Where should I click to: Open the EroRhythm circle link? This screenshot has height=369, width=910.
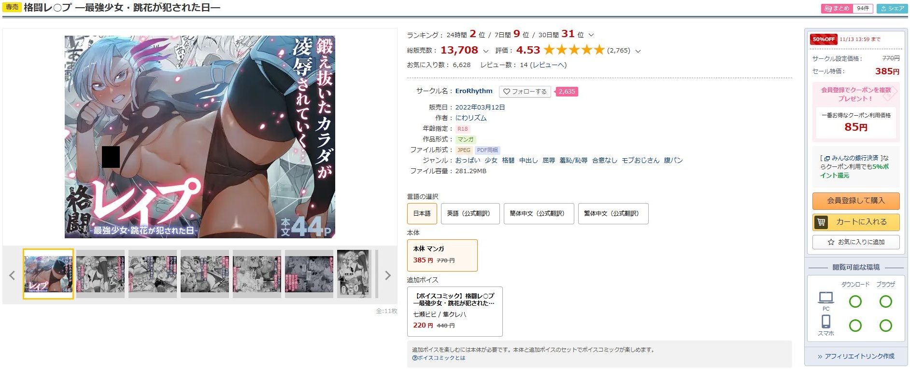pyautogui.click(x=474, y=91)
